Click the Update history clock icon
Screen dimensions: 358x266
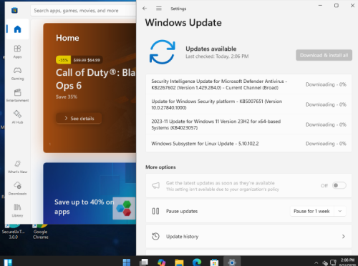(155, 236)
